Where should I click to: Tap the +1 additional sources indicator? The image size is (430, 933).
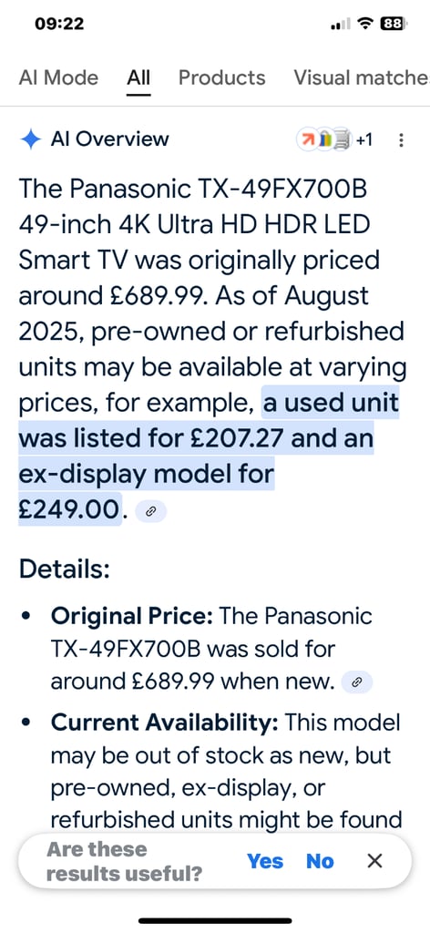[x=364, y=139]
